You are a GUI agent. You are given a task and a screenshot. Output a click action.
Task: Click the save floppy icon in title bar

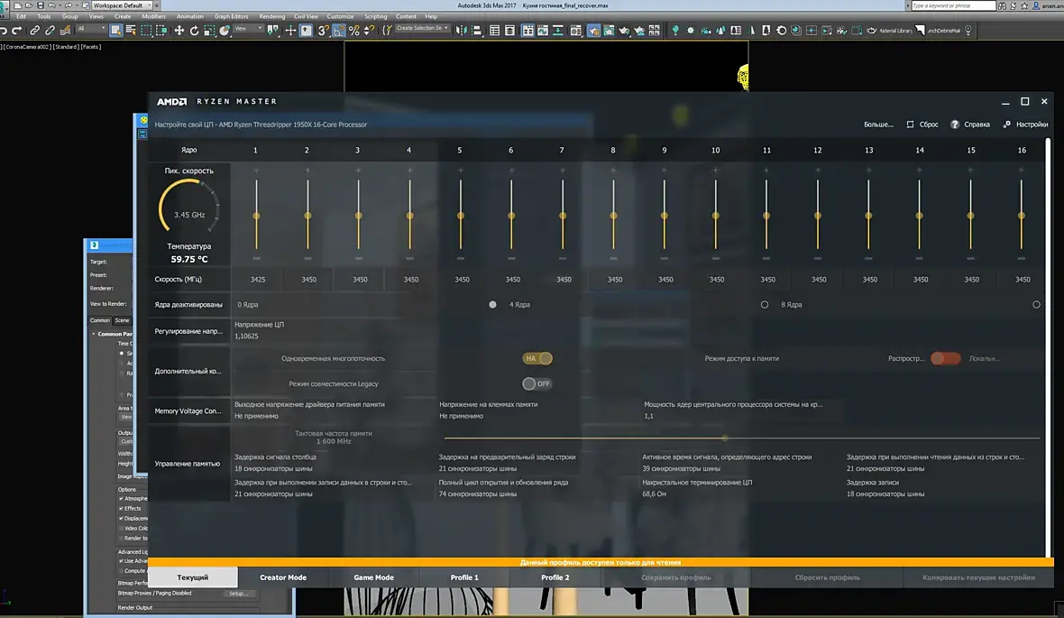click(x=41, y=5)
